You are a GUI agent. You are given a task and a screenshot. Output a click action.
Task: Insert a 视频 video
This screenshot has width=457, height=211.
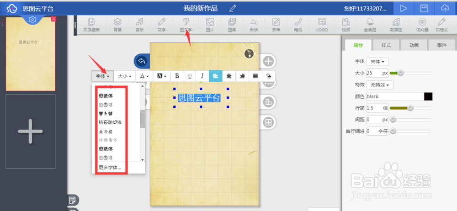pyautogui.click(x=346, y=25)
